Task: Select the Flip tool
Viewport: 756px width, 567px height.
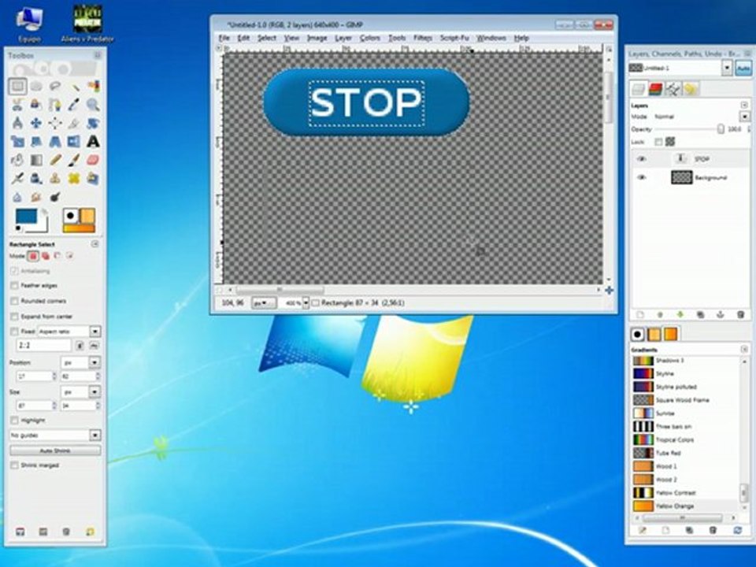Action: [74, 141]
